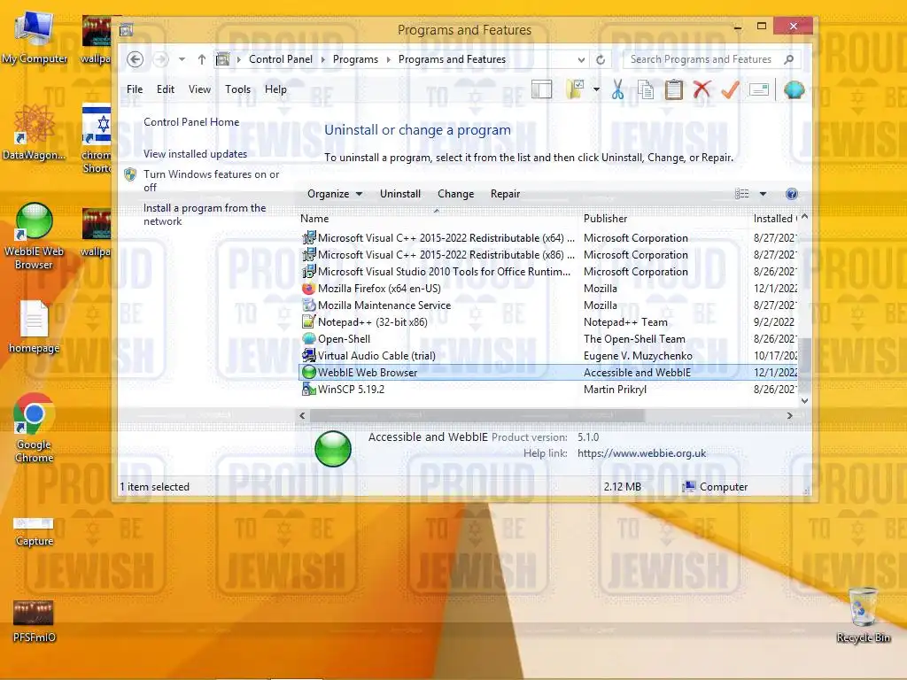The image size is (907, 680).
Task: Select Microsoft Visual Studio 2010 Tools row
Action: coord(548,271)
